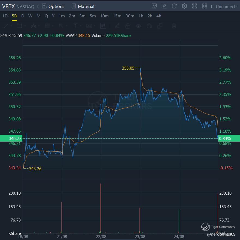Open the drawing edit pencil-chart icon

pos(164,6)
